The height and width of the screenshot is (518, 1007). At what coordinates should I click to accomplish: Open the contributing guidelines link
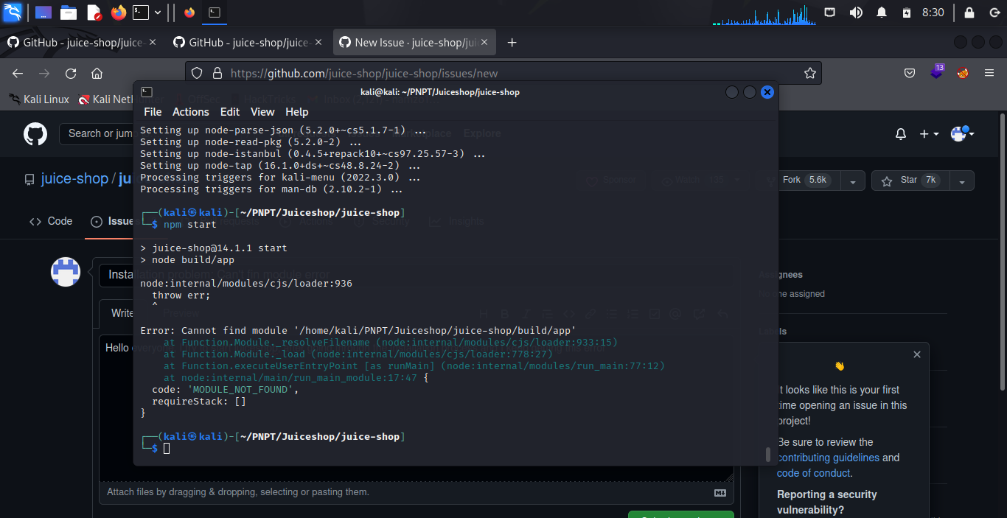pos(829,458)
